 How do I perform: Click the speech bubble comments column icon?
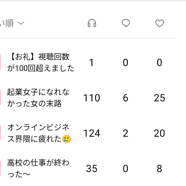click(126, 23)
